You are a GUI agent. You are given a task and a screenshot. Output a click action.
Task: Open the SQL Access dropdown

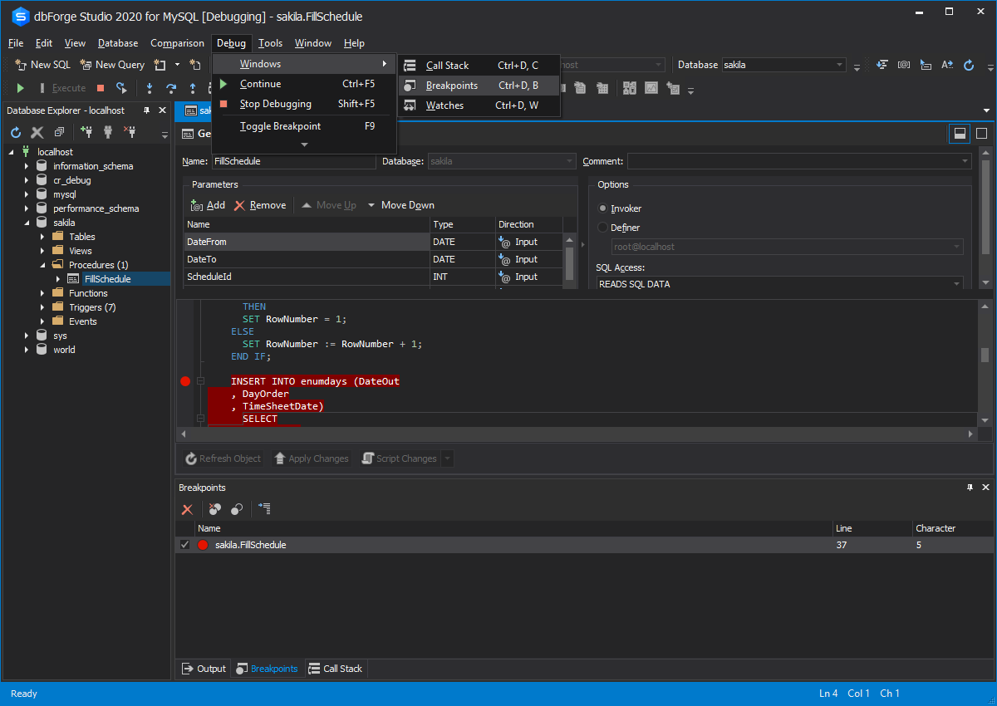955,284
